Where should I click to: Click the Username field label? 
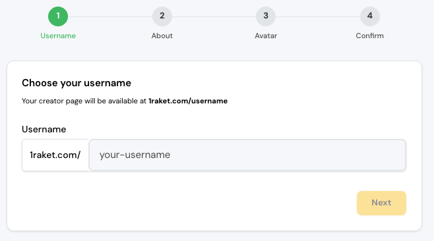tap(44, 129)
